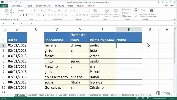Open the font size 11 dropdown

39,11
